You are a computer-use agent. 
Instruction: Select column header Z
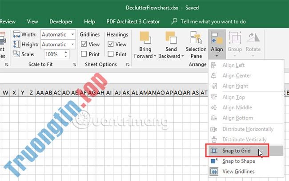31,93
